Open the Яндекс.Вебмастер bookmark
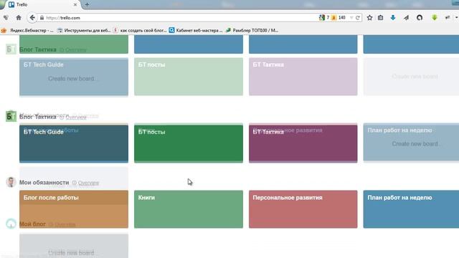 [28, 30]
